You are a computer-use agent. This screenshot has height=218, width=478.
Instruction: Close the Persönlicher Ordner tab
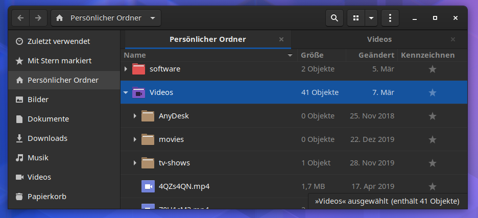[281, 39]
